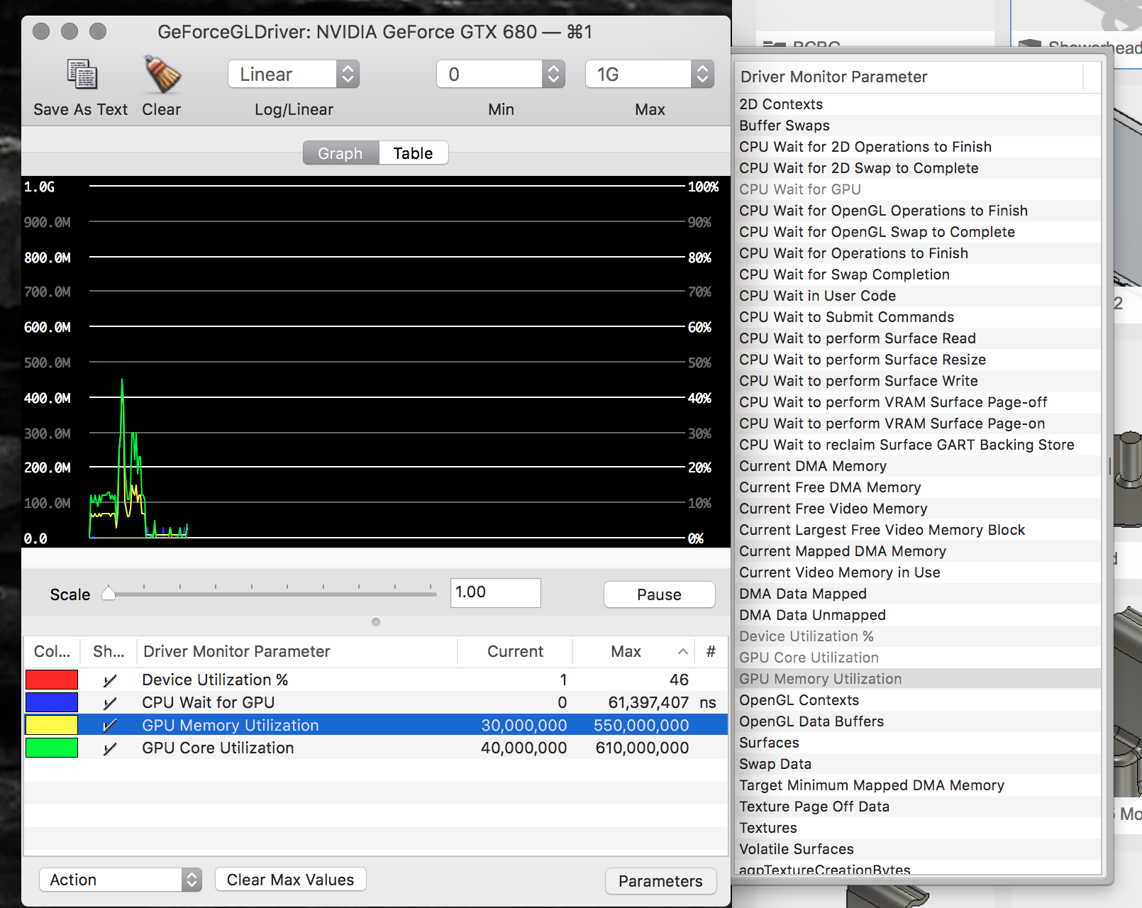This screenshot has width=1142, height=908.
Task: Select Texture Page Off Data parameter
Action: point(918,807)
